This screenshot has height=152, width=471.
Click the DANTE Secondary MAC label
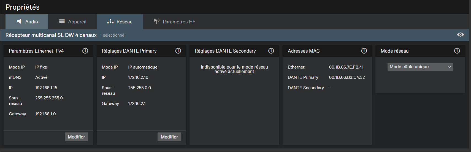(x=306, y=88)
